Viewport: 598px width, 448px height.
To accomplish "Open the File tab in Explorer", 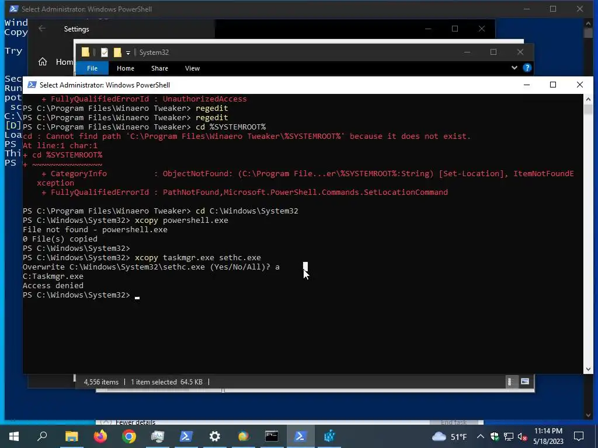I will [x=92, y=68].
